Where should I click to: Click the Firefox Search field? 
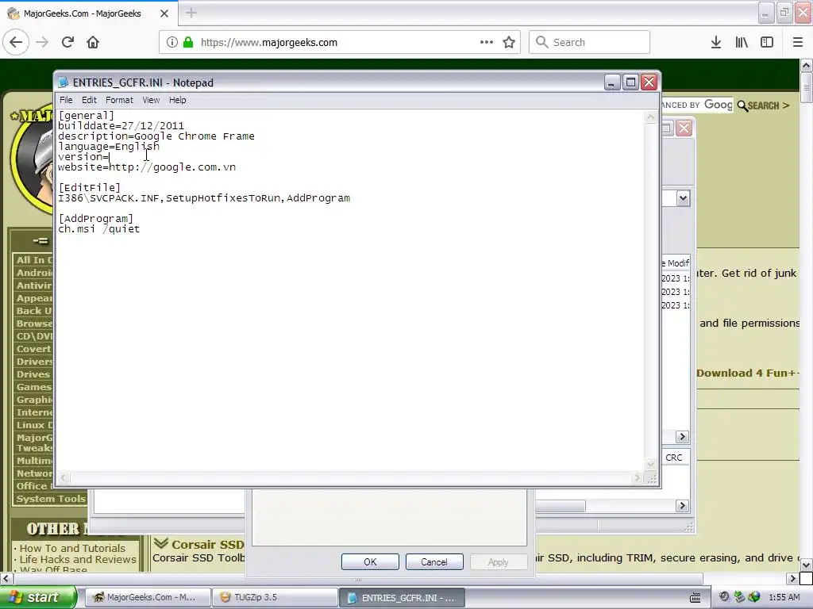(x=589, y=43)
